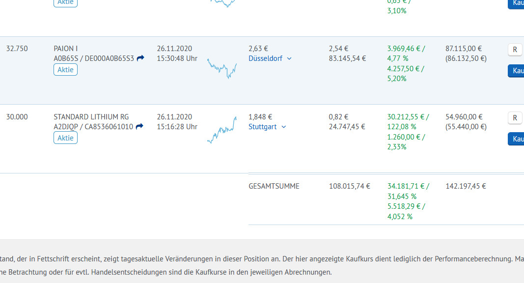
Task: Click the share arrow icon beside PAION's ISIN
Action: 140,58
